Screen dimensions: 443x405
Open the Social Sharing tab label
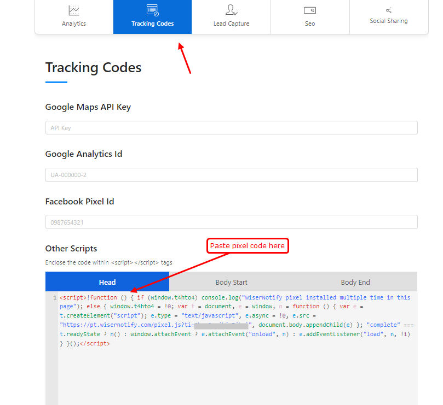click(389, 21)
